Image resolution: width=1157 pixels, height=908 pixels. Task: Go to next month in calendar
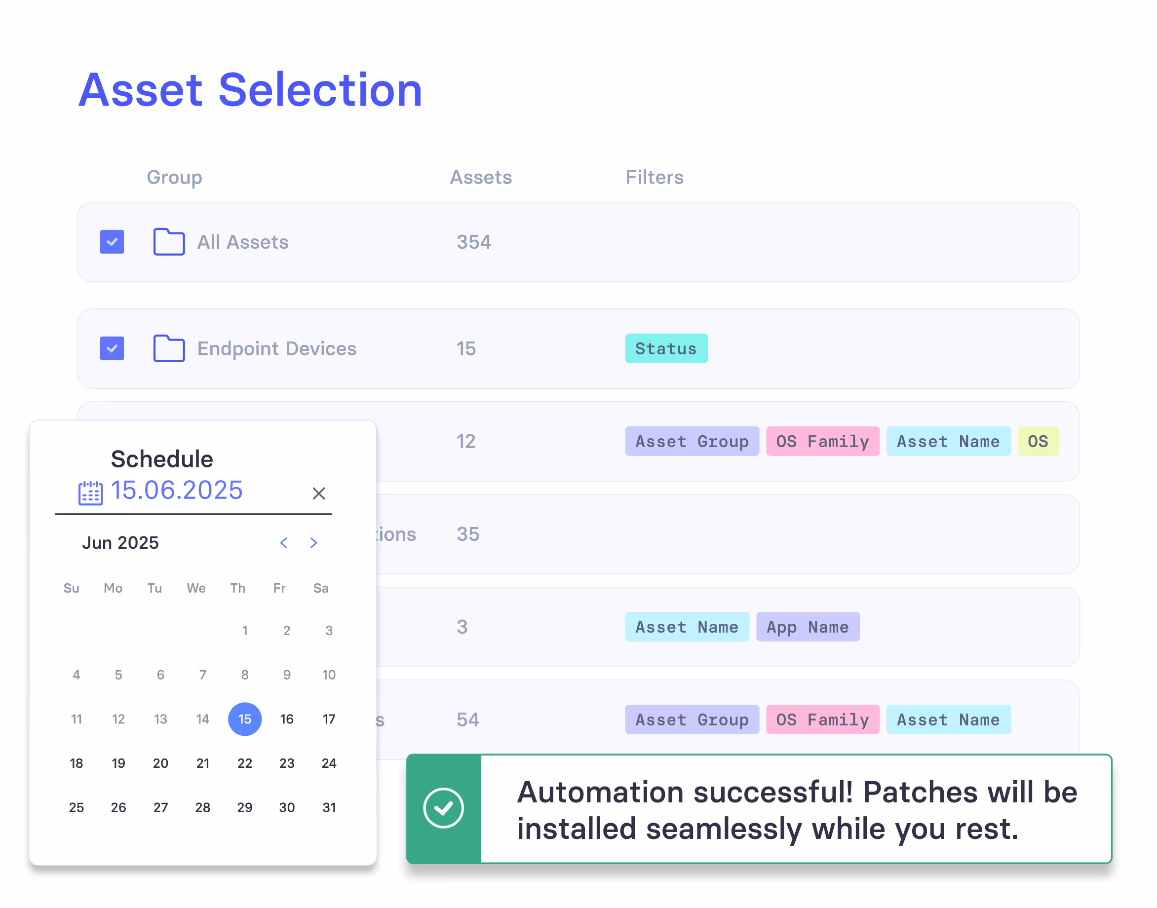tap(314, 543)
